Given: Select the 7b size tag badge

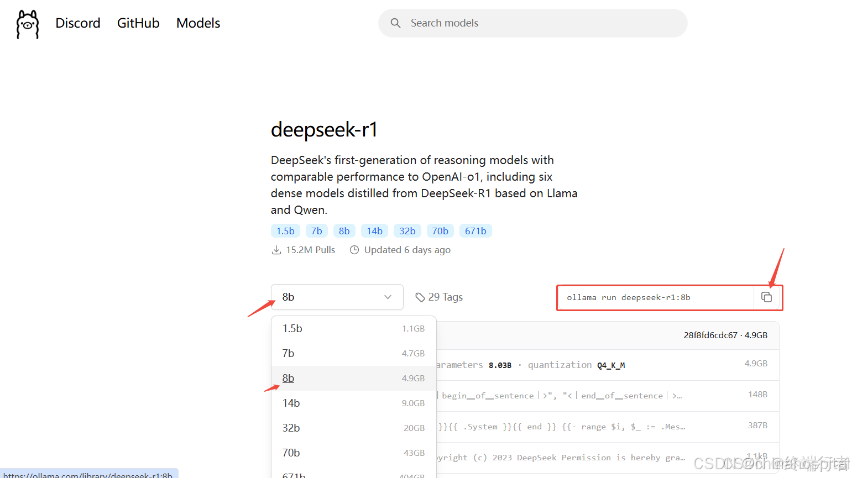Looking at the screenshot, I should (316, 231).
